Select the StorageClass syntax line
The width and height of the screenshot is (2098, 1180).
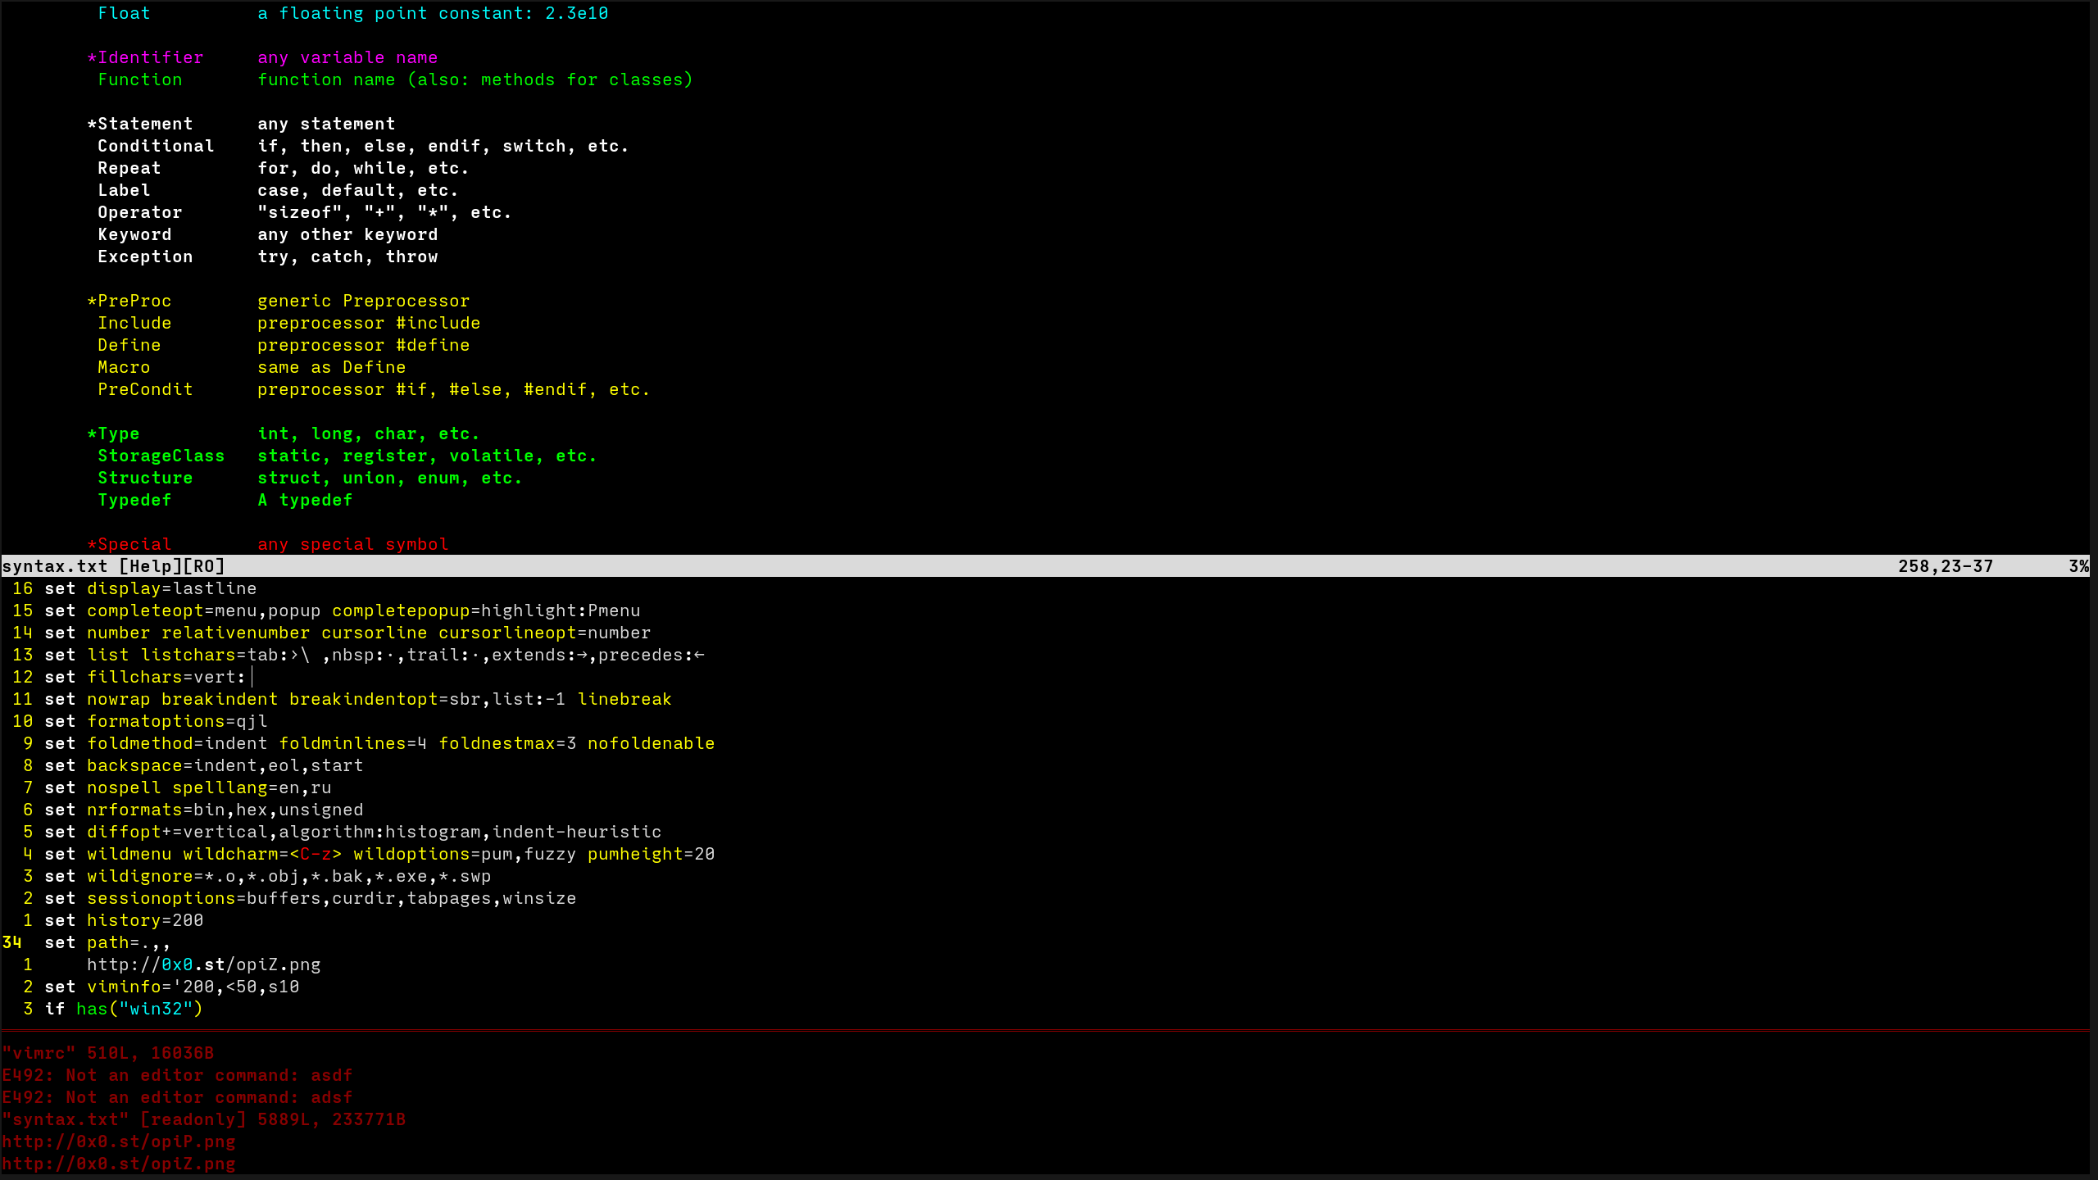[161, 456]
